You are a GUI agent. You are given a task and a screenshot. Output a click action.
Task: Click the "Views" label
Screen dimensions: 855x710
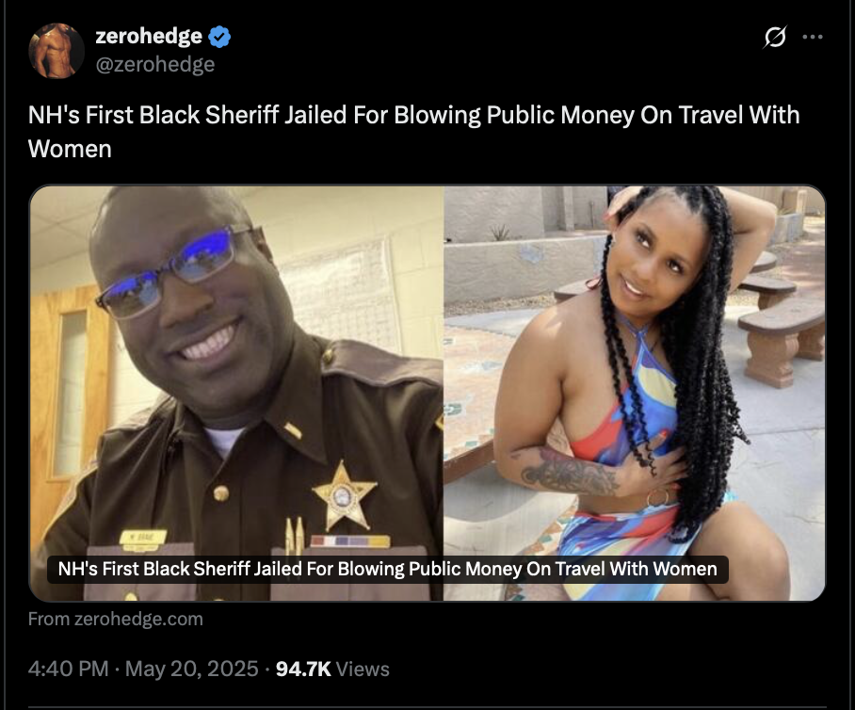coord(363,670)
